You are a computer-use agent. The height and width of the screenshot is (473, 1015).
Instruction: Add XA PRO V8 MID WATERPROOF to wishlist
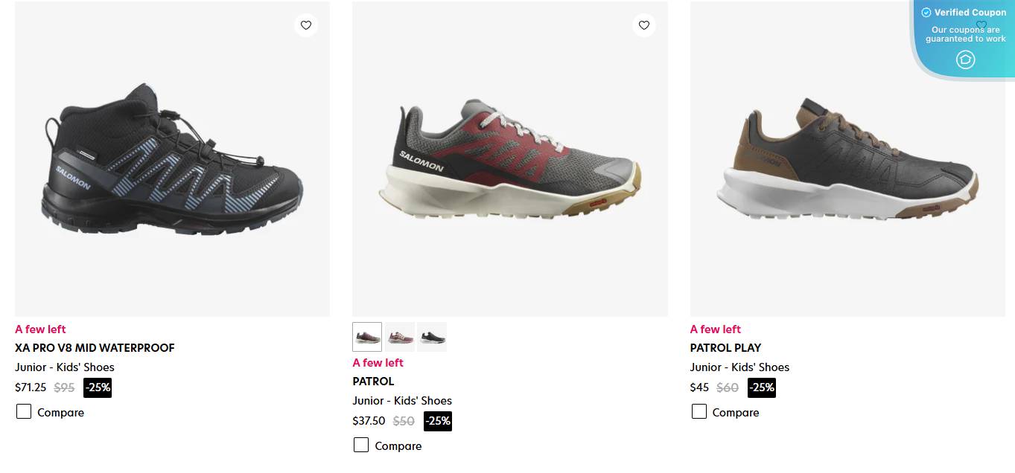coord(306,25)
